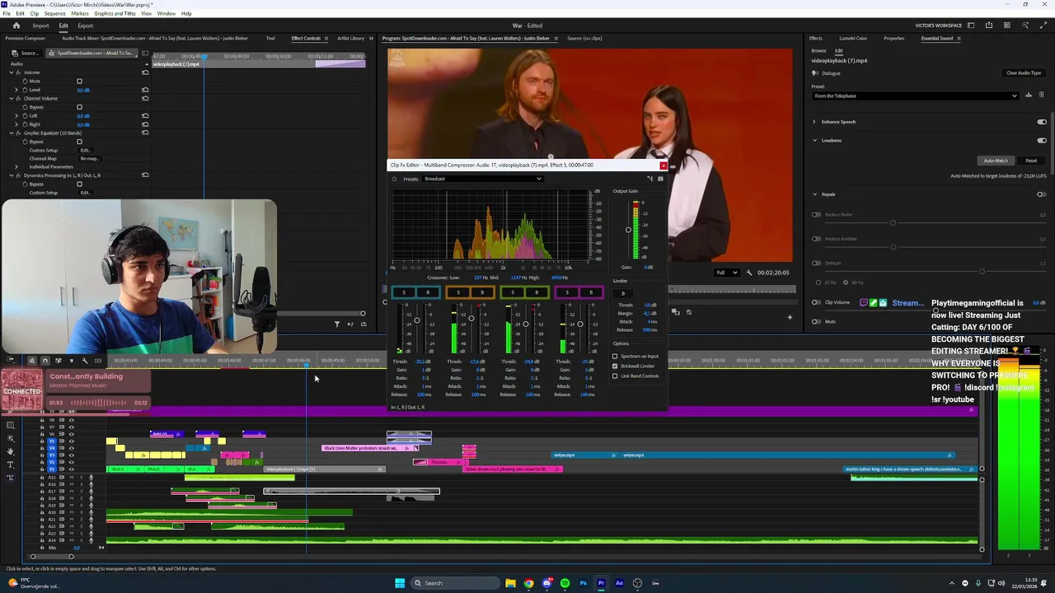Click the Auto-Match loudness button

pyautogui.click(x=996, y=161)
